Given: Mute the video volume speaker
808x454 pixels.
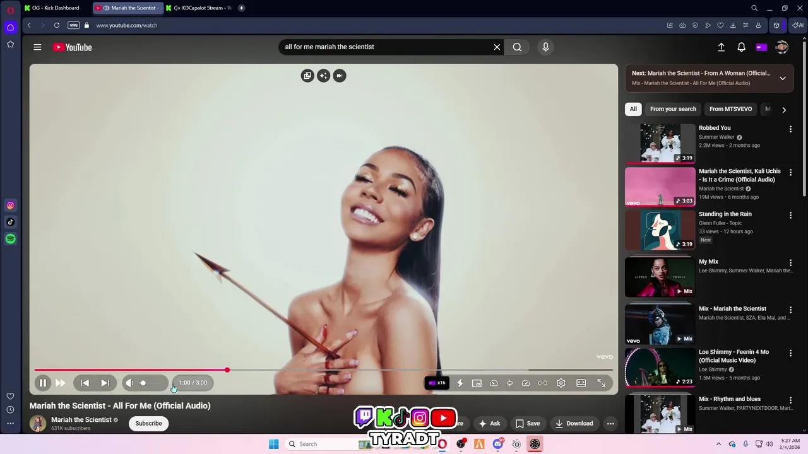Looking at the screenshot, I should pyautogui.click(x=129, y=383).
